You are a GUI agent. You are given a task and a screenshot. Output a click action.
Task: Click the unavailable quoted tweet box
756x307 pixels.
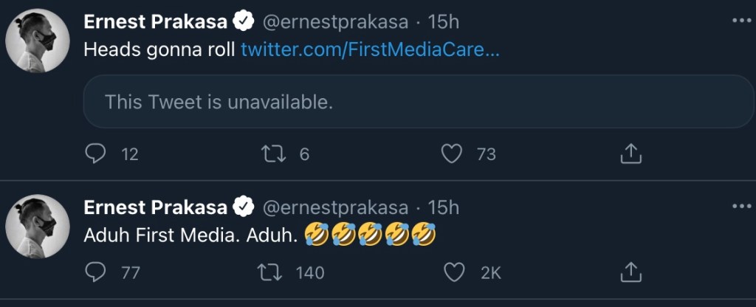(418, 101)
